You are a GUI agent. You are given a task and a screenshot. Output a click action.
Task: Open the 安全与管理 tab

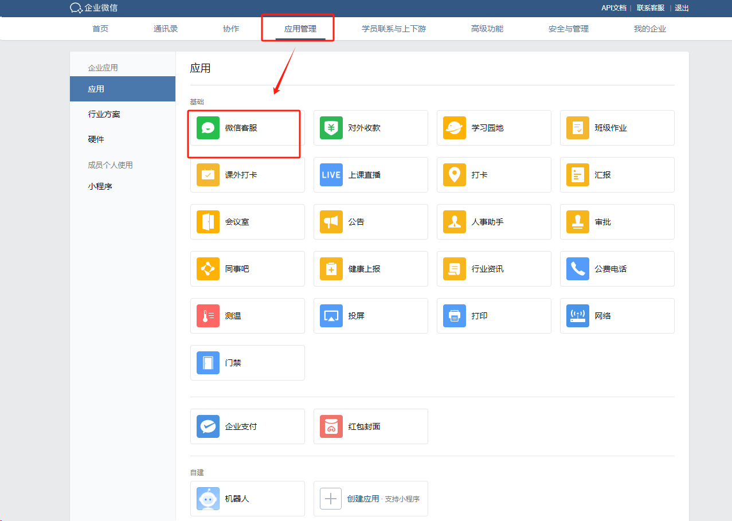[x=569, y=29]
